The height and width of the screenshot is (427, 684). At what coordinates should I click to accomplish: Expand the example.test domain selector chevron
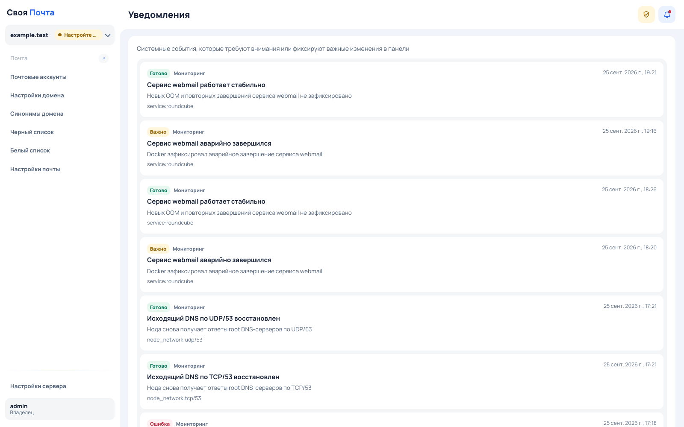[108, 35]
